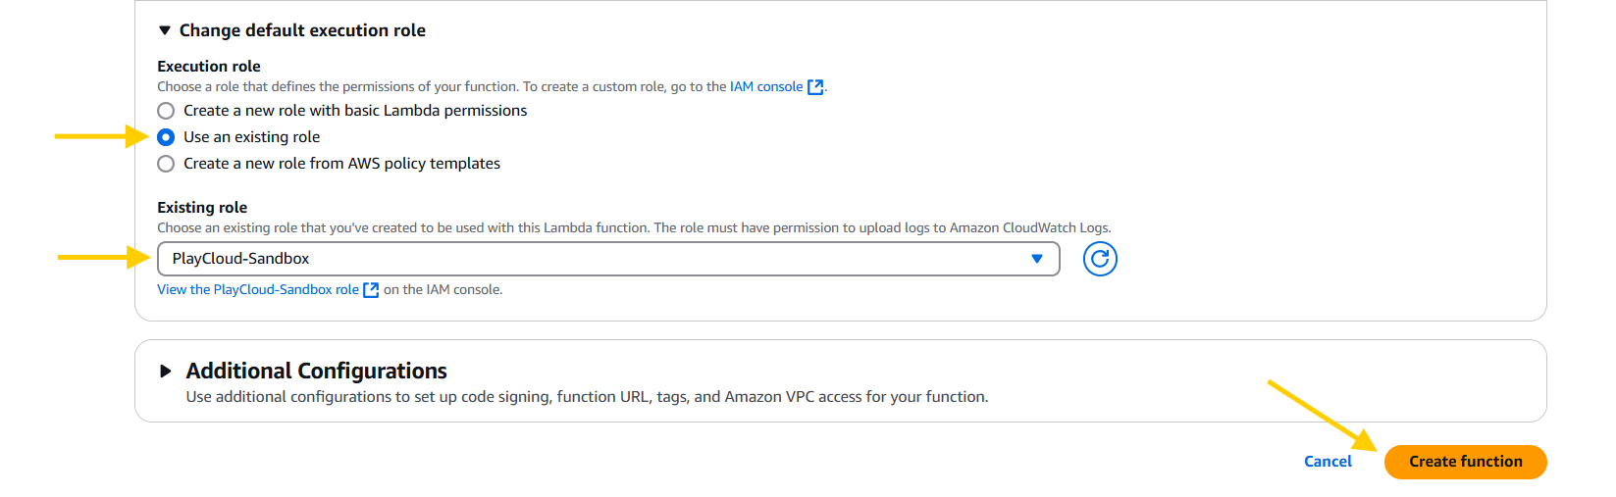Collapse the 'Change default execution role' triangle
Viewport: 1616px width, 497px height.
pyautogui.click(x=165, y=30)
